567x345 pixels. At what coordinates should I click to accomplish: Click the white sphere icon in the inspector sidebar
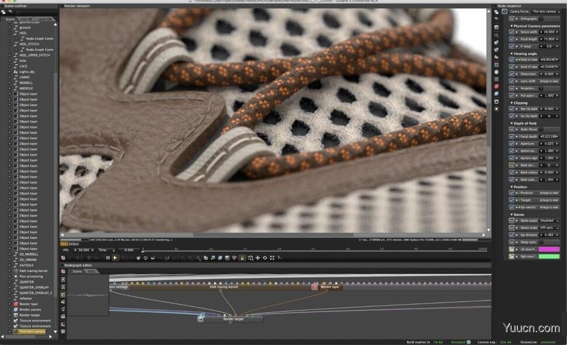496,72
